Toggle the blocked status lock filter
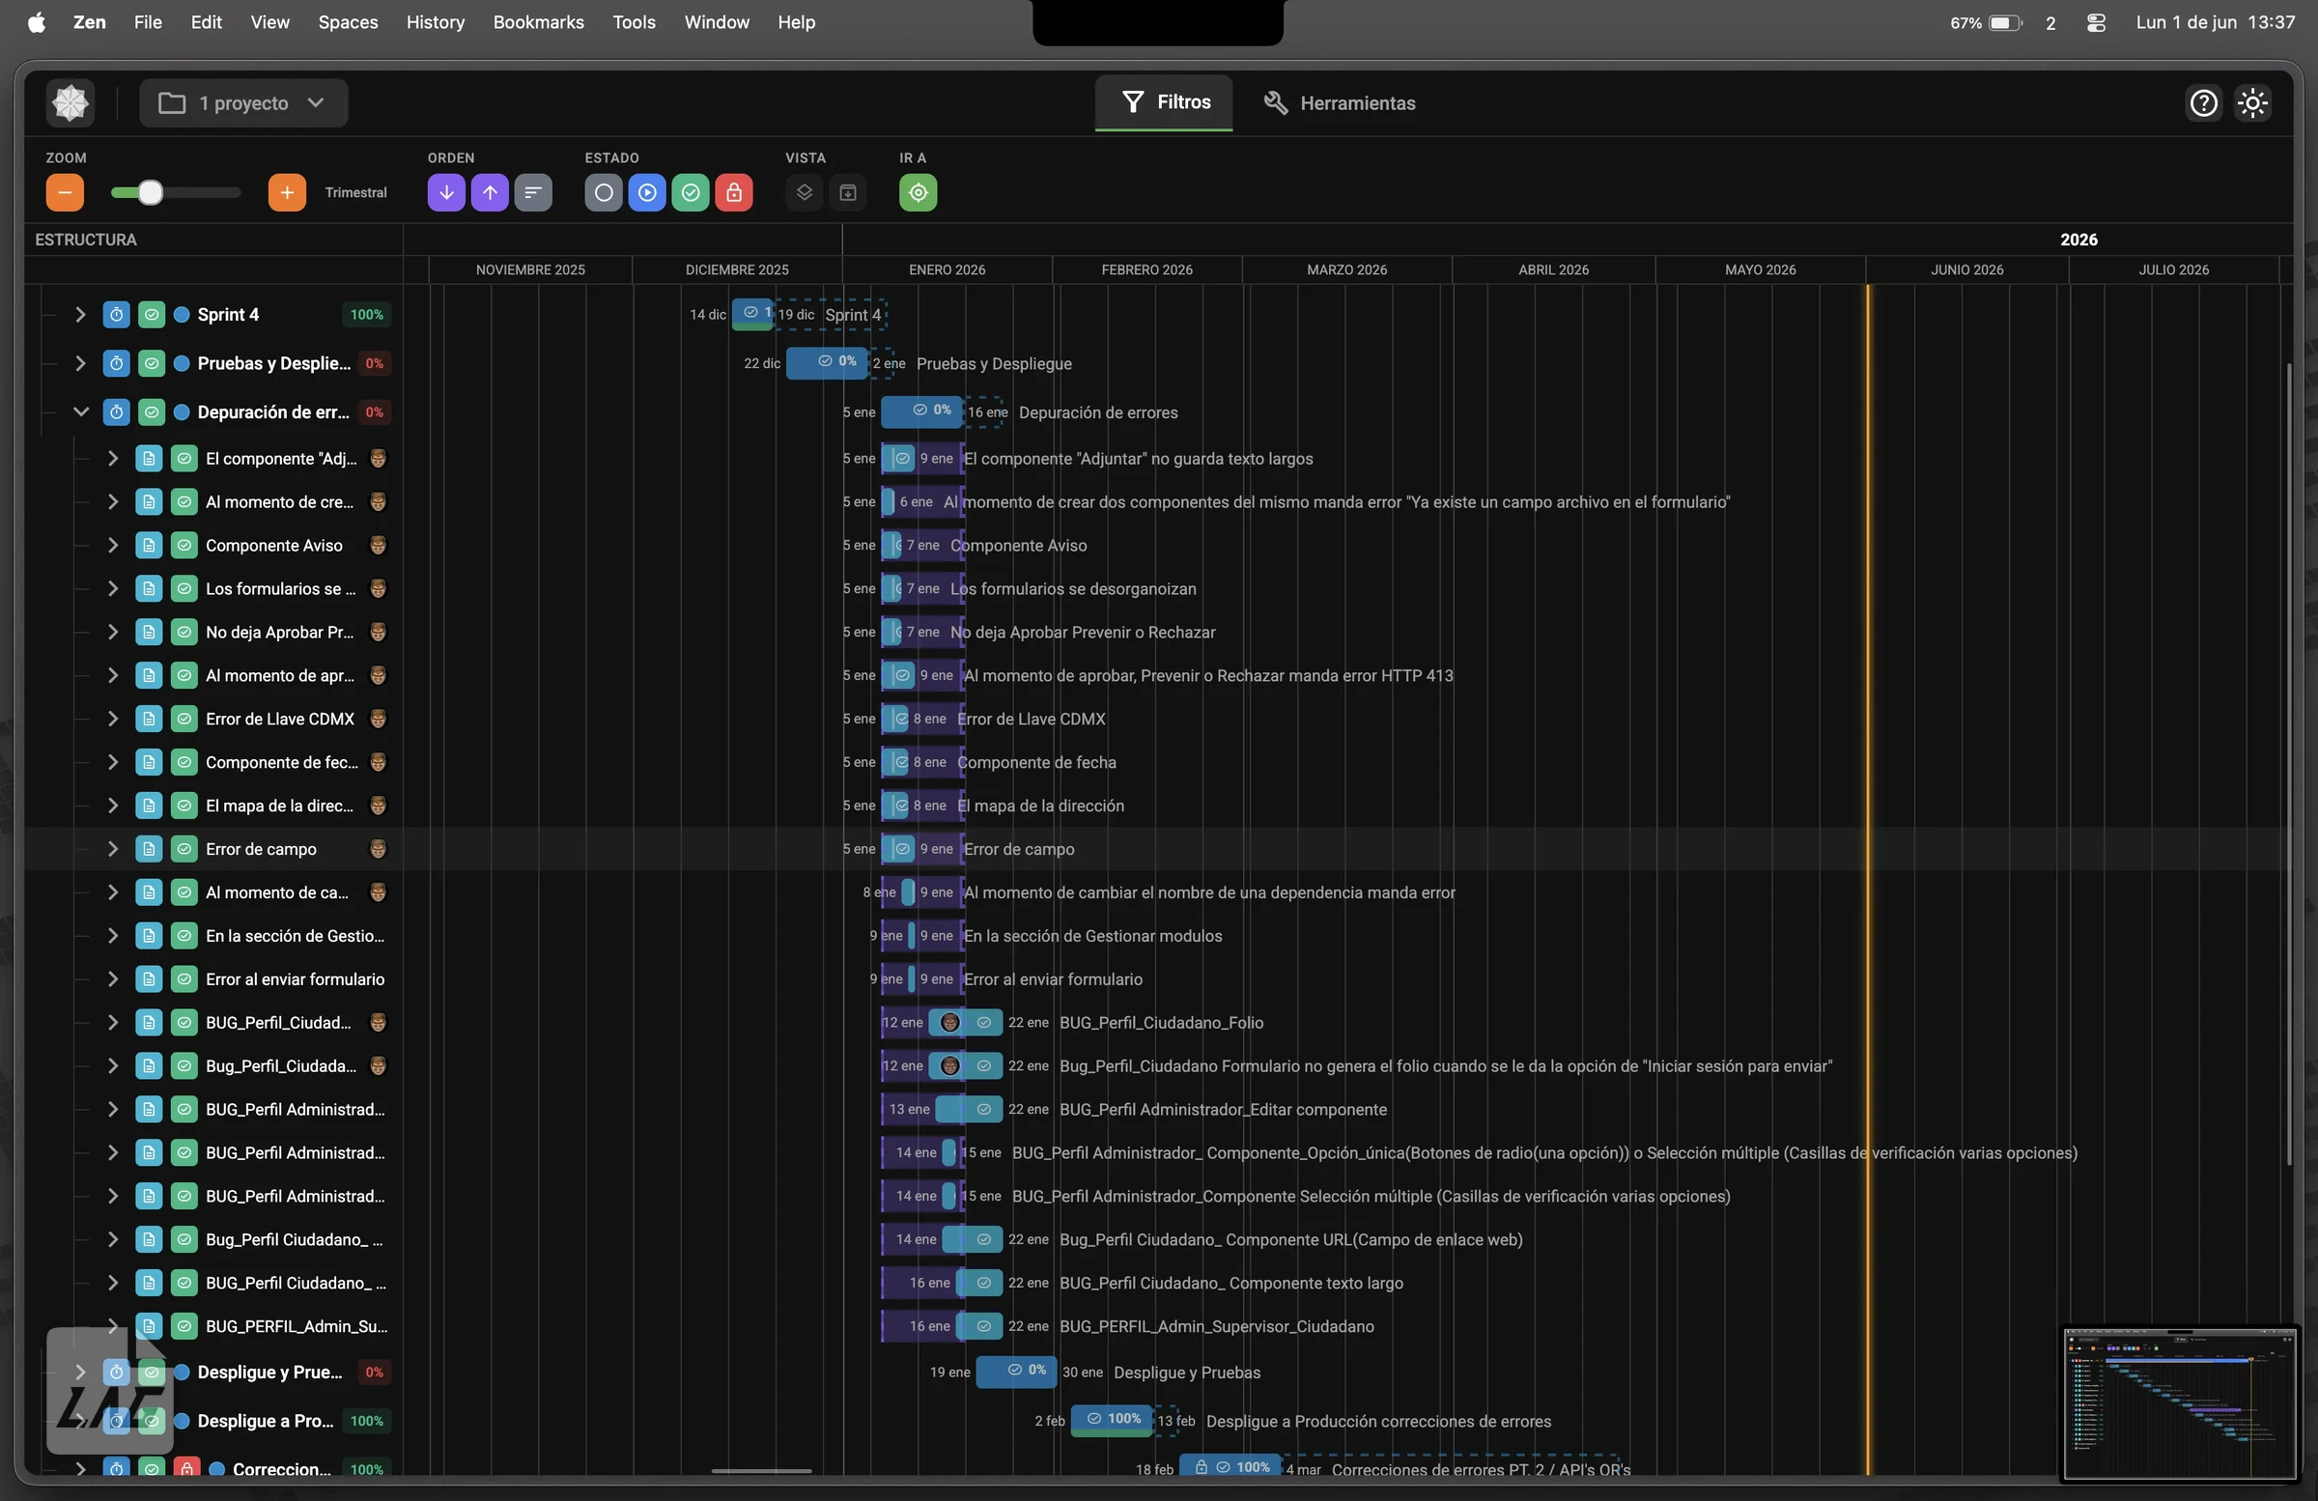This screenshot has height=1501, width=2318. click(x=734, y=193)
